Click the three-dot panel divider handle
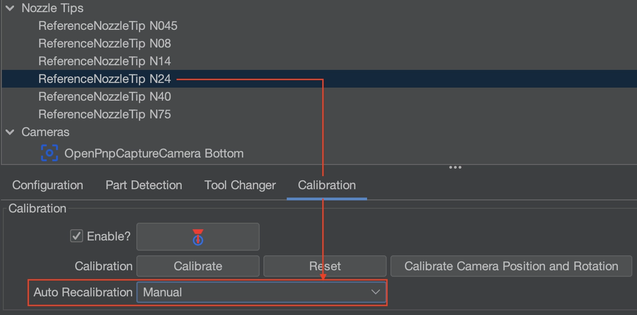 click(455, 167)
